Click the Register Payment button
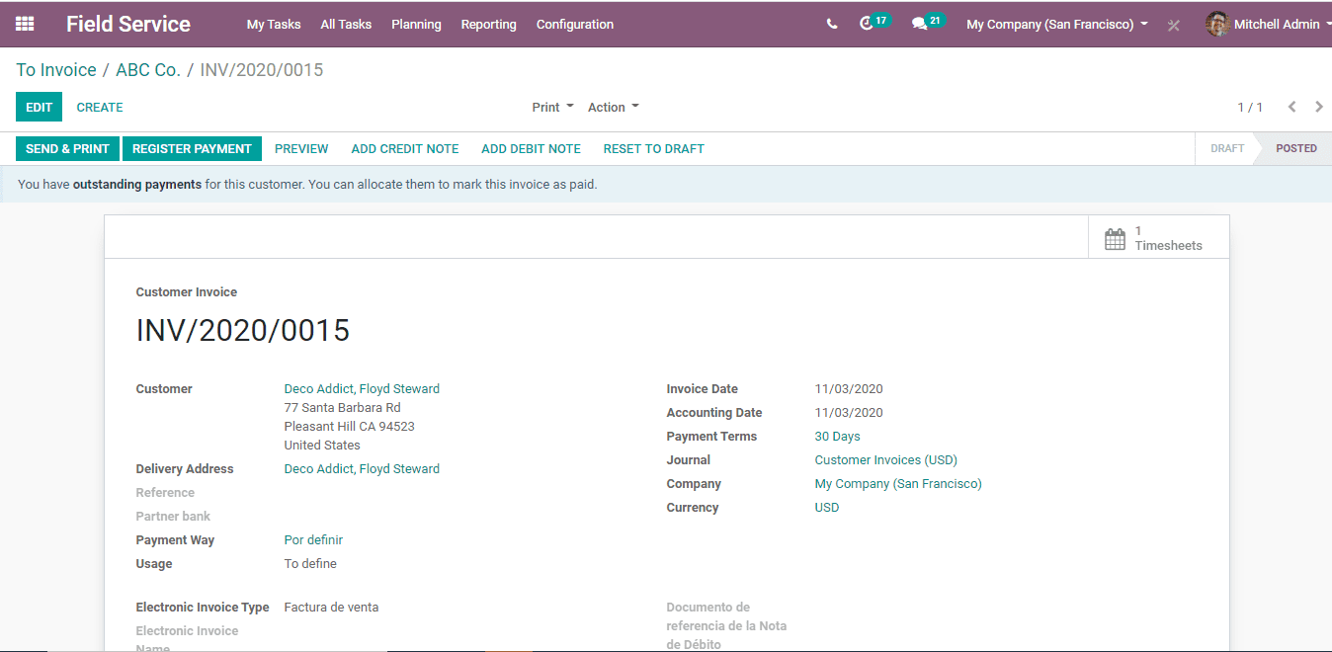The image size is (1332, 652). point(192,148)
